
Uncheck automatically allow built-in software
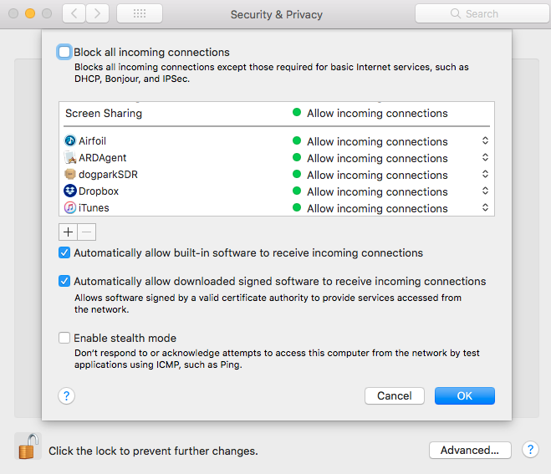(x=64, y=252)
